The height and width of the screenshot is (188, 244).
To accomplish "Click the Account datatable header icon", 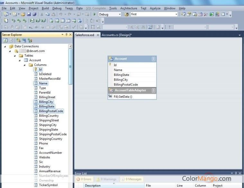I will pyautogui.click(x=111, y=58).
